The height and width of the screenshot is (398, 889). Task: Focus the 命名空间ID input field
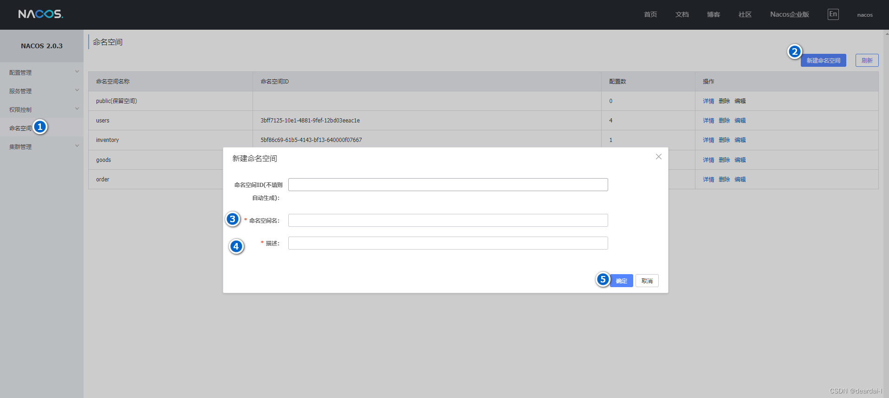(x=448, y=185)
